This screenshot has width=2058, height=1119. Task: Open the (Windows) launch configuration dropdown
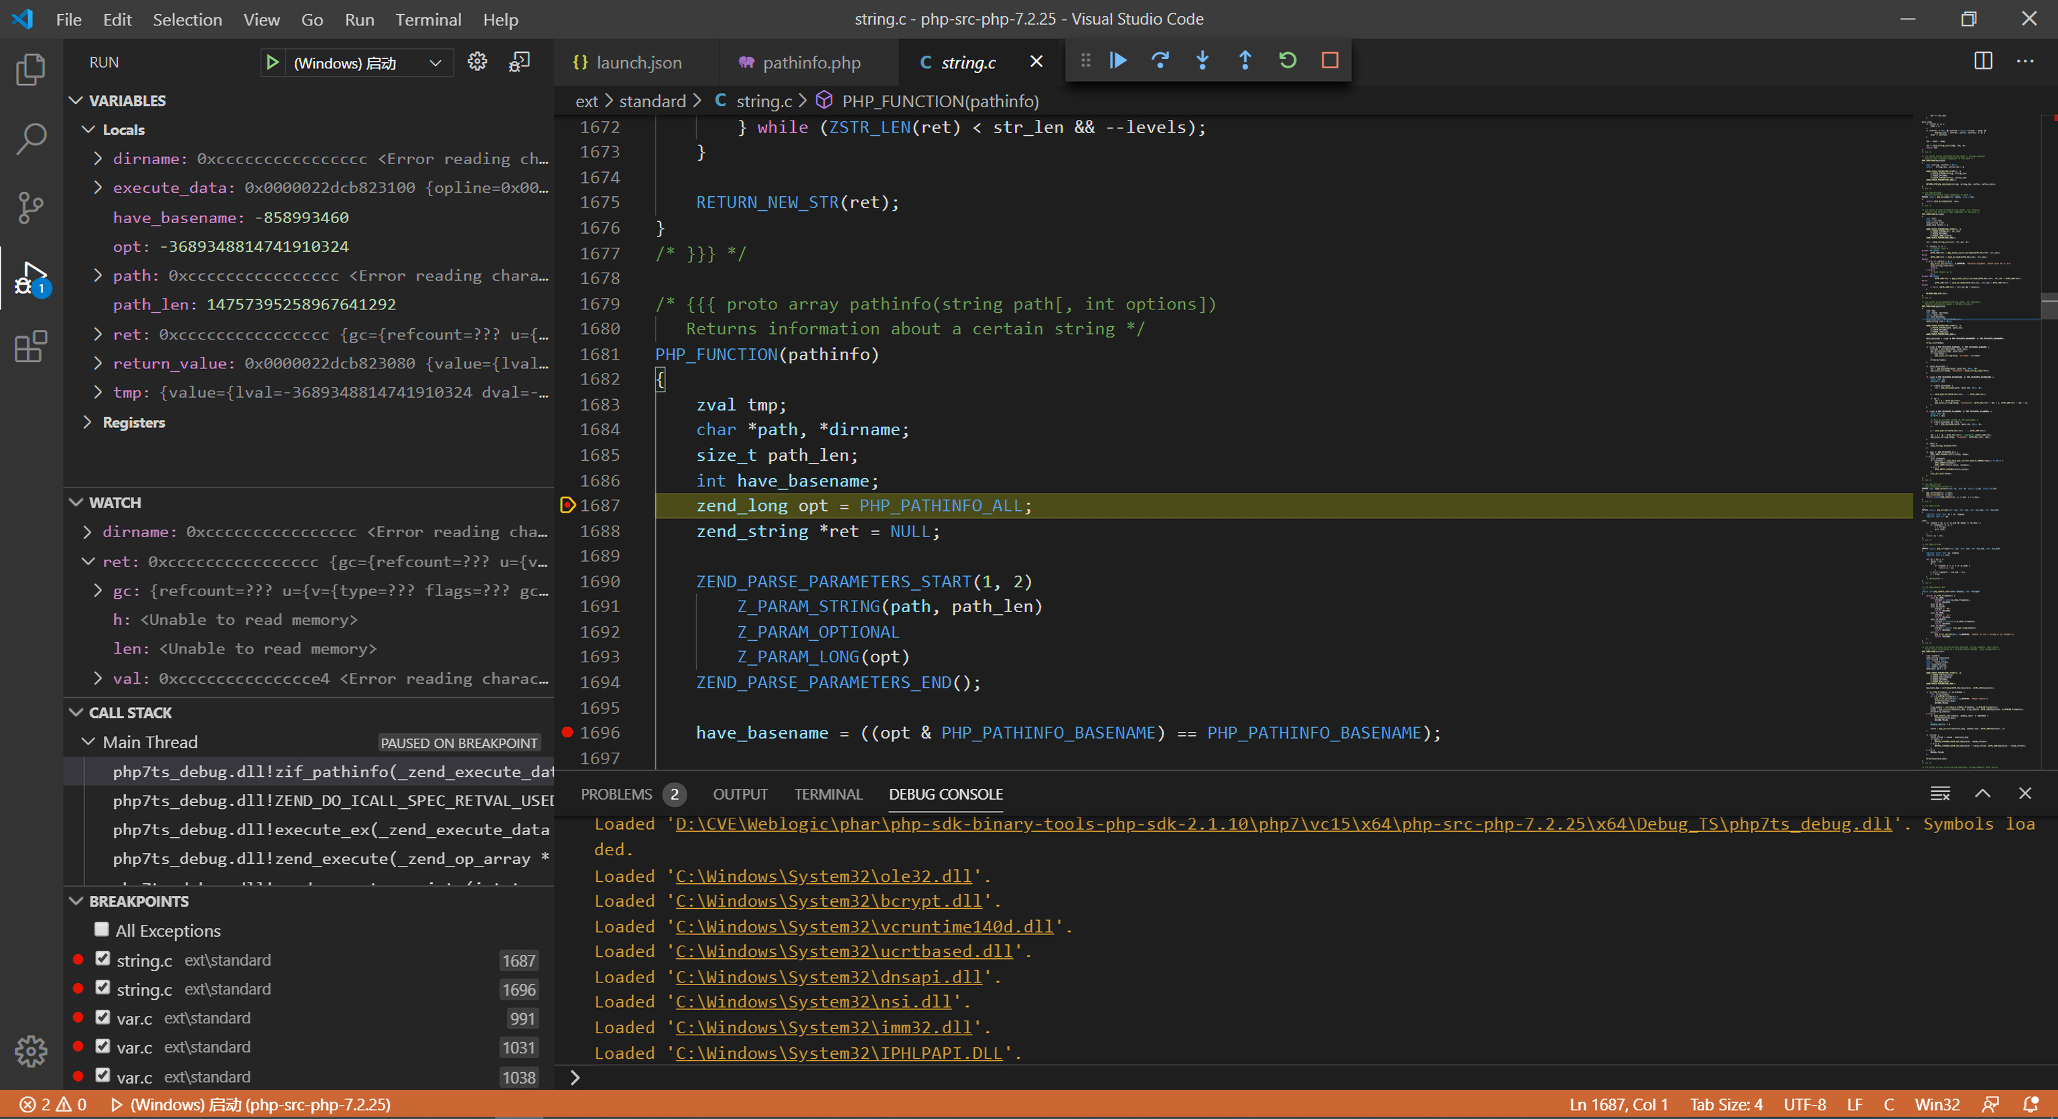(x=368, y=63)
